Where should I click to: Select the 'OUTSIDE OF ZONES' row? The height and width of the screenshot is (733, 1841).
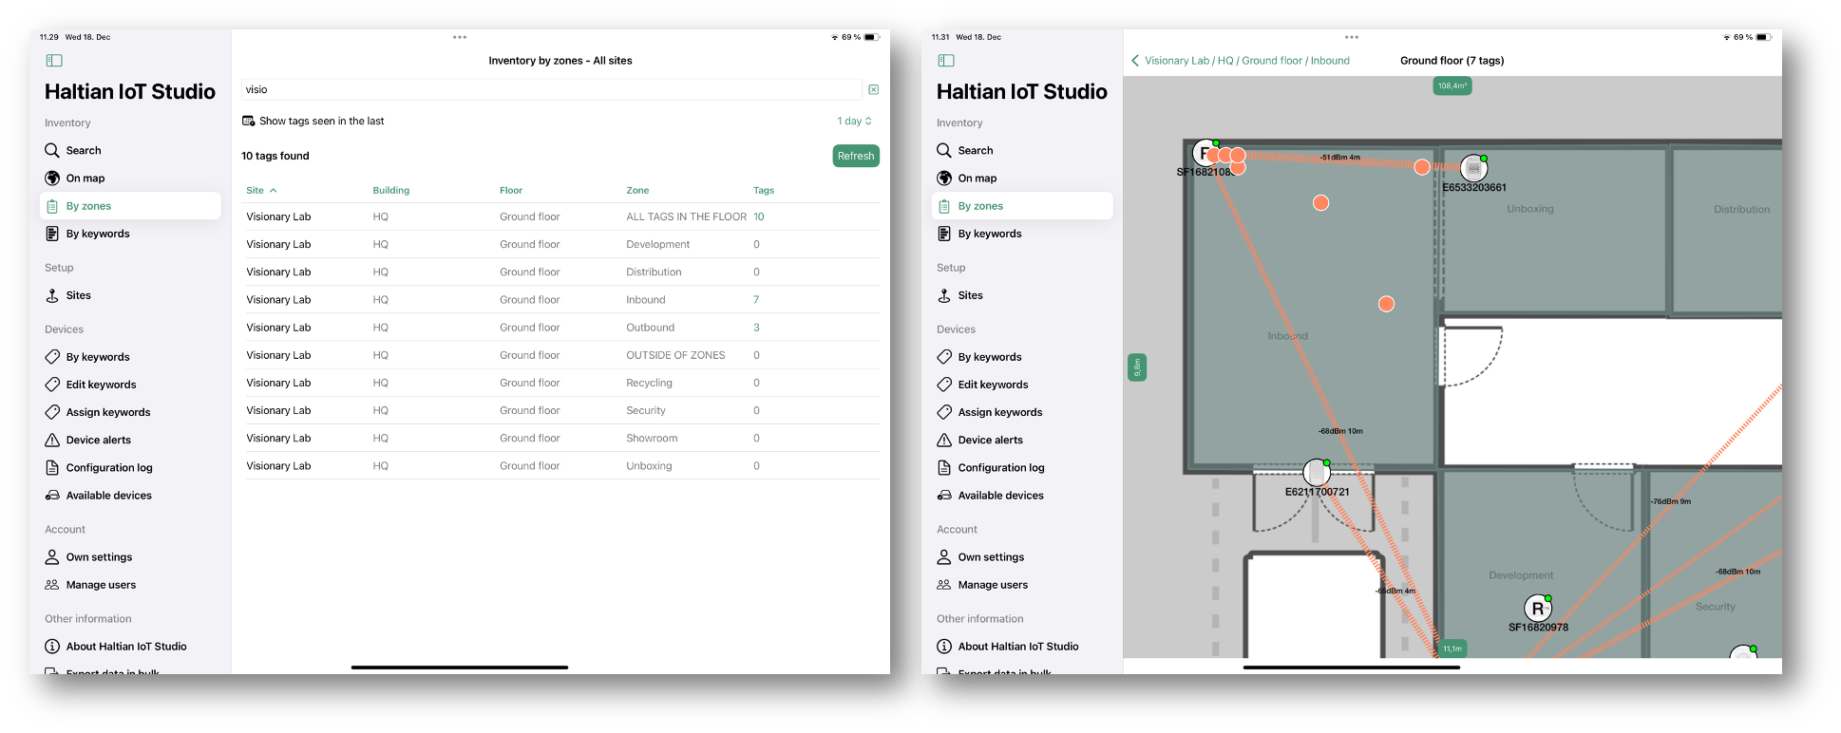click(562, 355)
